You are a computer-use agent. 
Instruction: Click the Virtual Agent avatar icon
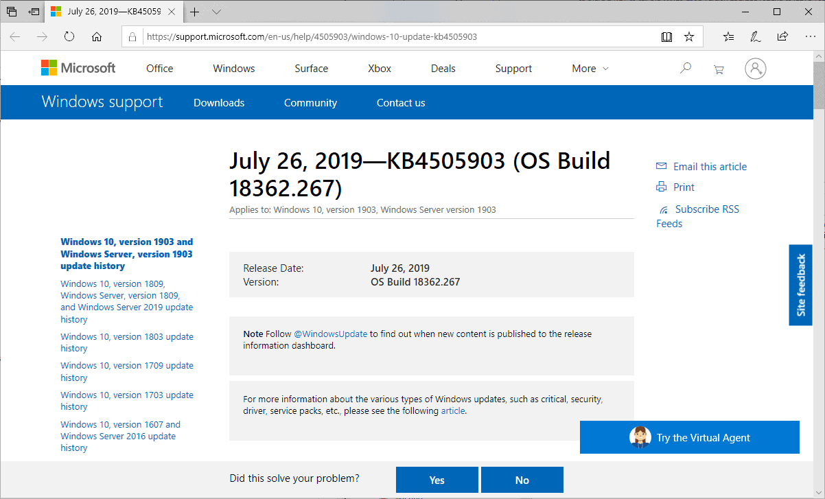coord(640,437)
